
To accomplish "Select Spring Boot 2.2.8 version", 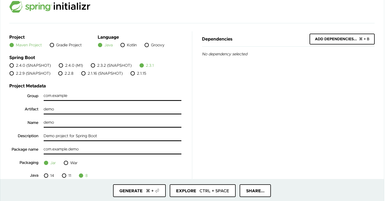I will point(66,73).
